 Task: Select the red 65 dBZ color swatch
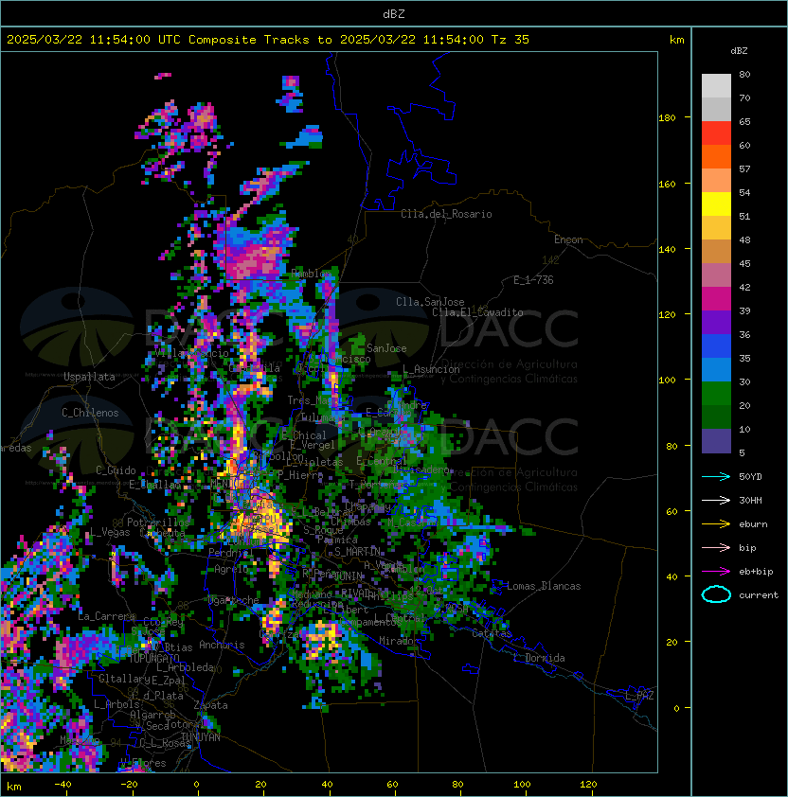tap(716, 133)
